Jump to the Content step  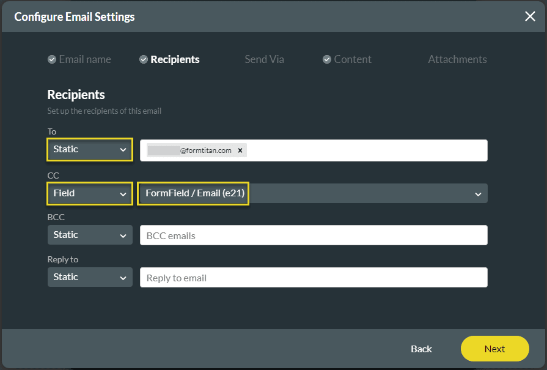point(353,59)
